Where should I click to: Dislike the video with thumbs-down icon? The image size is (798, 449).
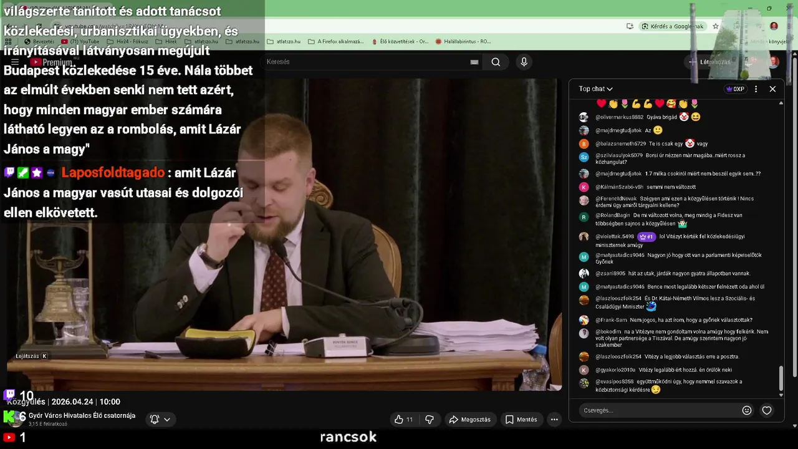pos(430,420)
